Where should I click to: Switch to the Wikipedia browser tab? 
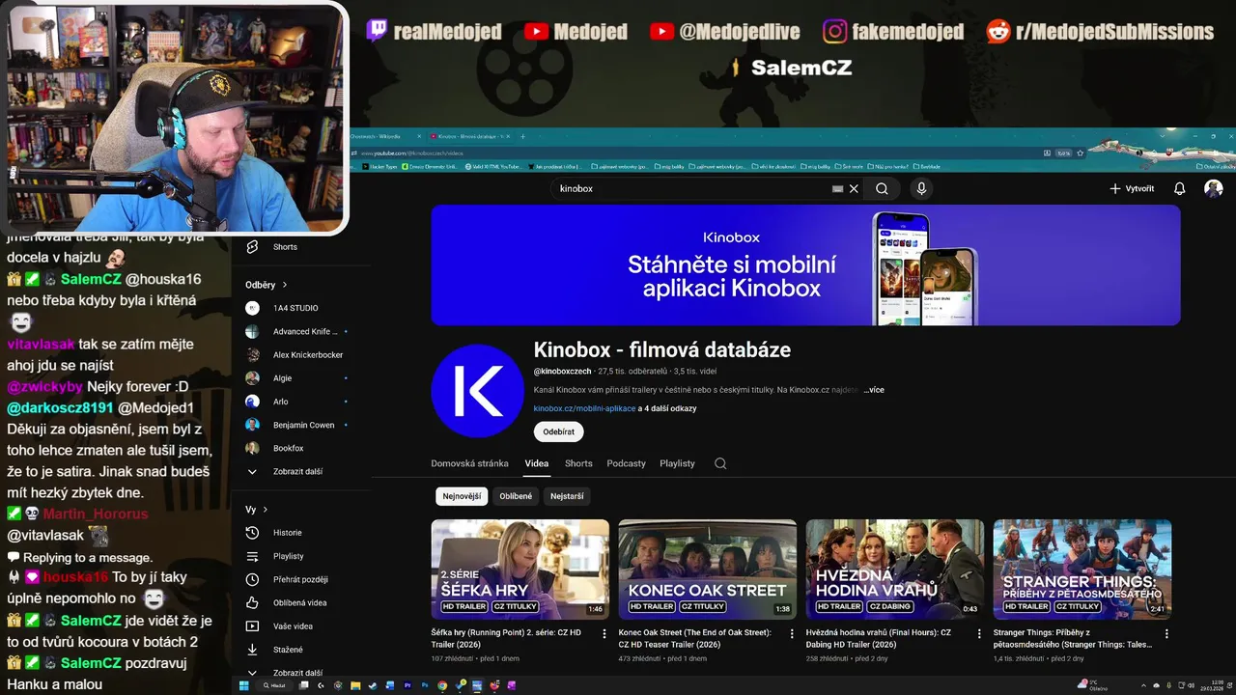tap(383, 136)
